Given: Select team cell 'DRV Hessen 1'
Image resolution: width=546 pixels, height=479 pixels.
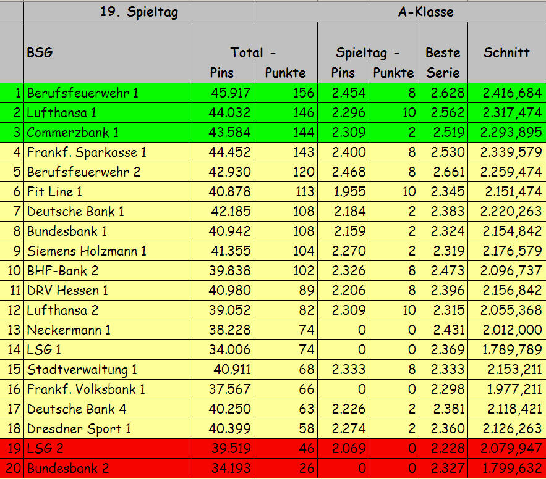Looking at the screenshot, I should 107,290.
